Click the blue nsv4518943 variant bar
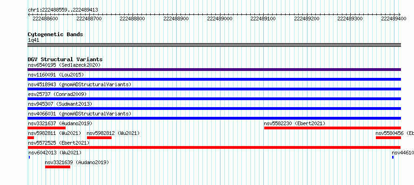Image resolution: width=414 pixels, height=185 pixels. pyautogui.click(x=214, y=89)
